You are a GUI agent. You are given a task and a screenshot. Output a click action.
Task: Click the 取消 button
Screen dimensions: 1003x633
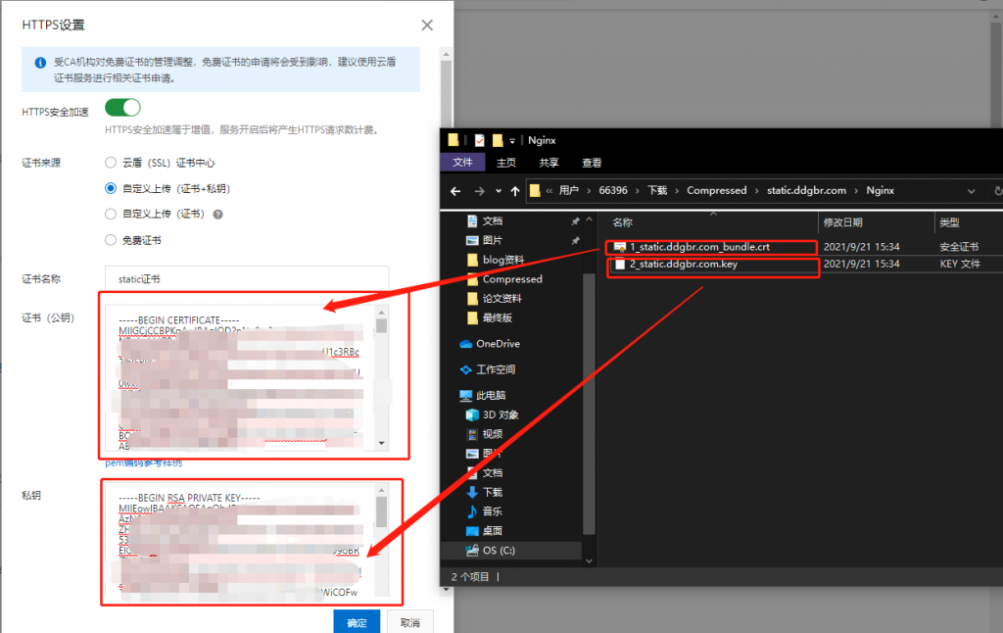(410, 622)
